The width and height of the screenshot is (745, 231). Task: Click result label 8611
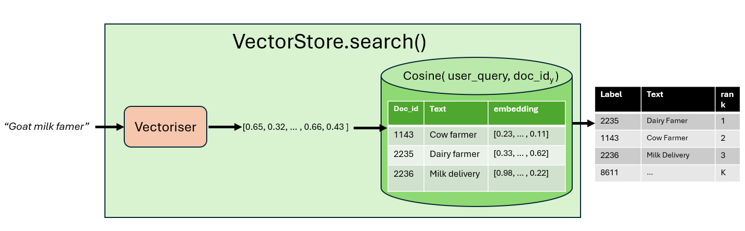(x=609, y=173)
